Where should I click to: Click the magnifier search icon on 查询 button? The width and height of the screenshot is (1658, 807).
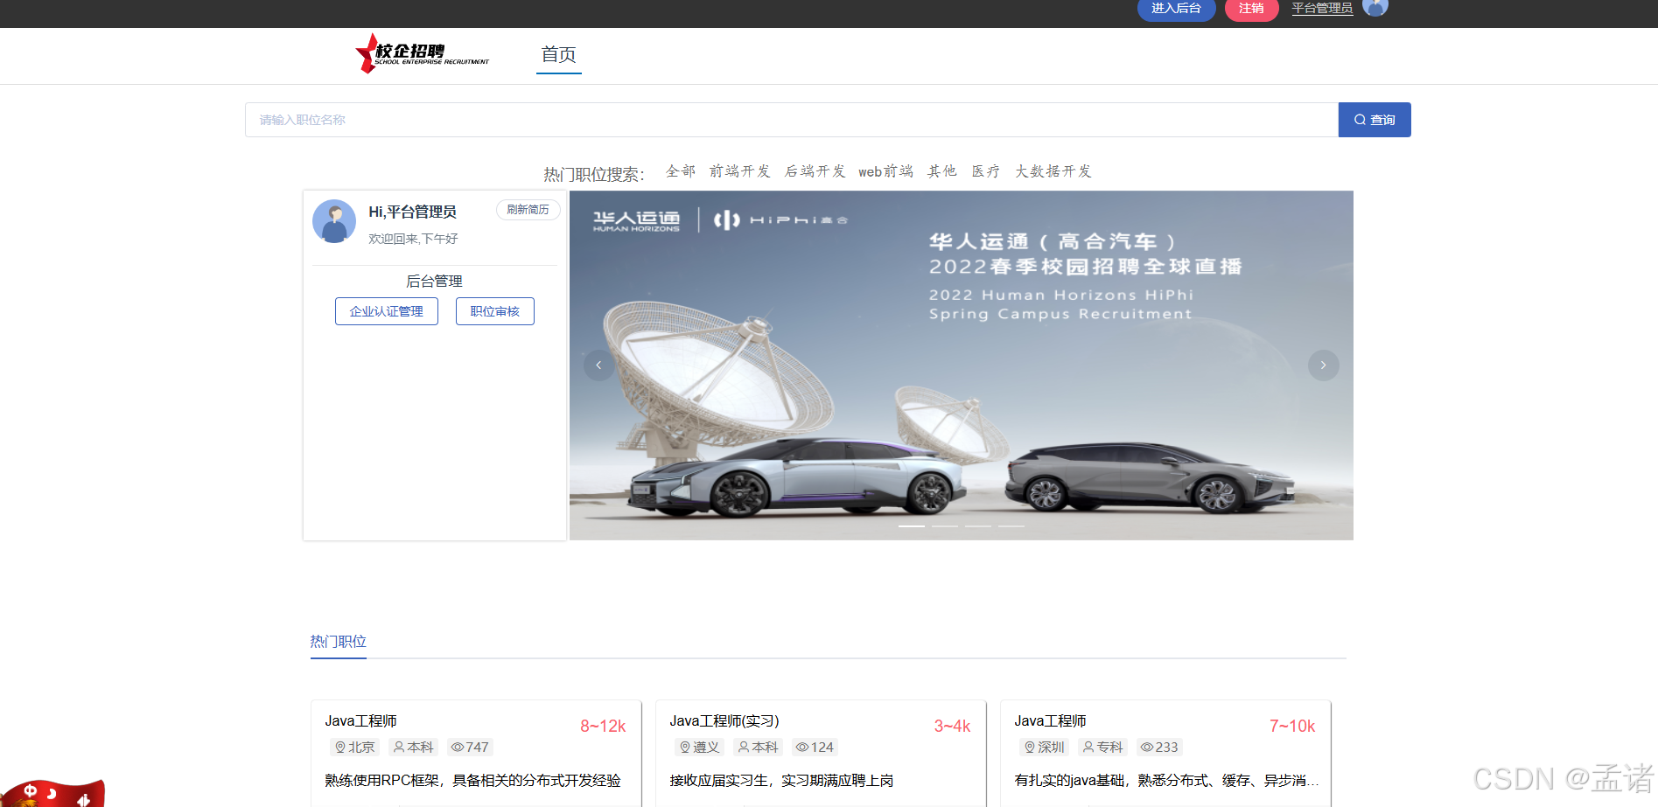(x=1359, y=120)
